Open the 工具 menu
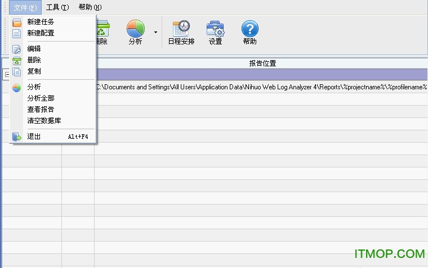428x268 pixels. [x=57, y=7]
